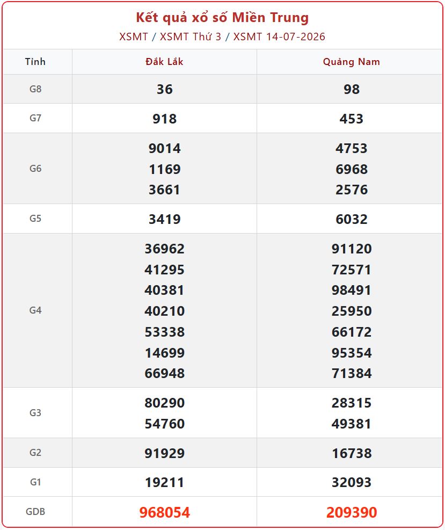
Task: Click the Đắk Lắk province header
Action: (164, 62)
